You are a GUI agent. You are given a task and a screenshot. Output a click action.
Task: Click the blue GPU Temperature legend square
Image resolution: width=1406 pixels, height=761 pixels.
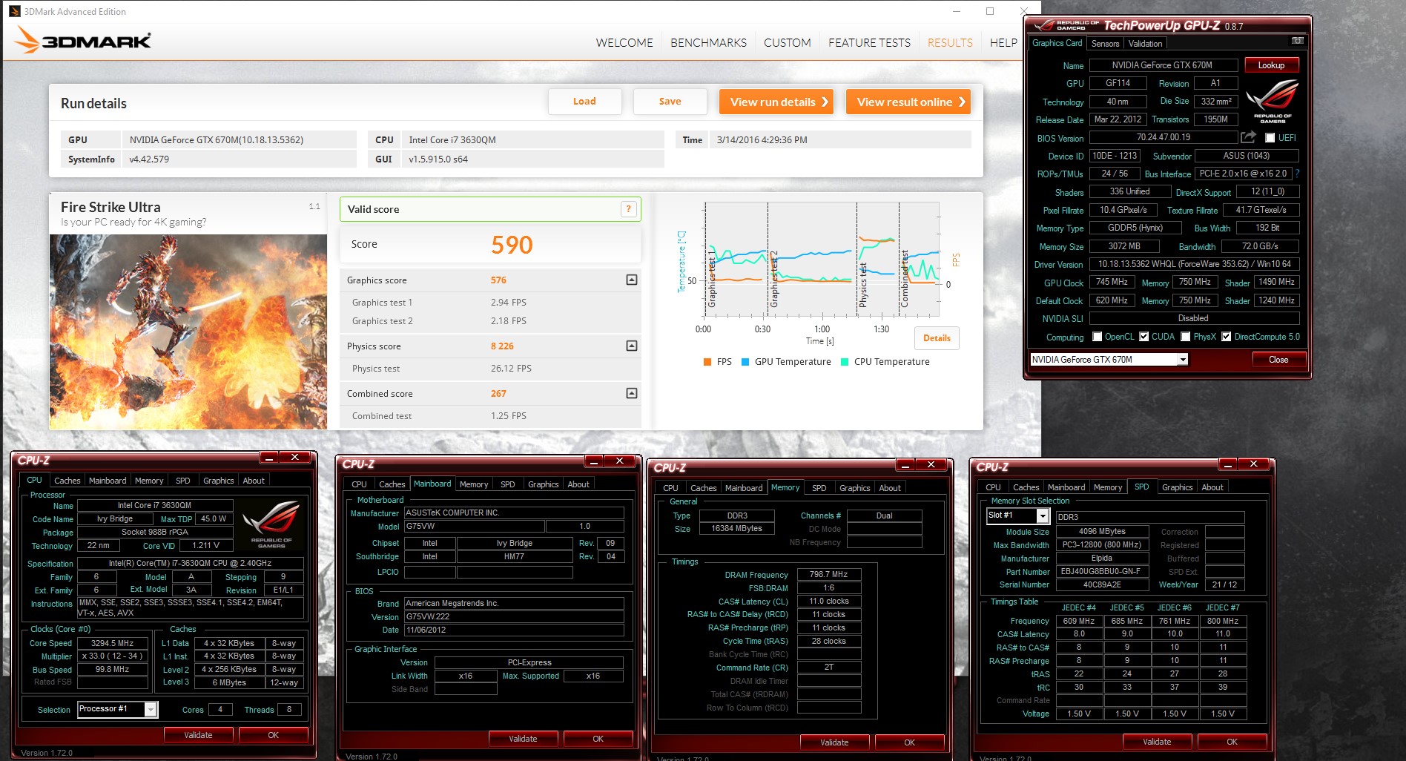[x=745, y=362]
